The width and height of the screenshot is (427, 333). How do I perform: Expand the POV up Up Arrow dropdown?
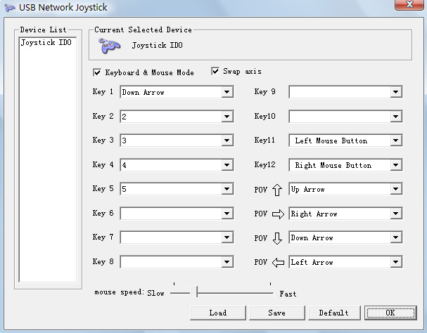pyautogui.click(x=396, y=189)
